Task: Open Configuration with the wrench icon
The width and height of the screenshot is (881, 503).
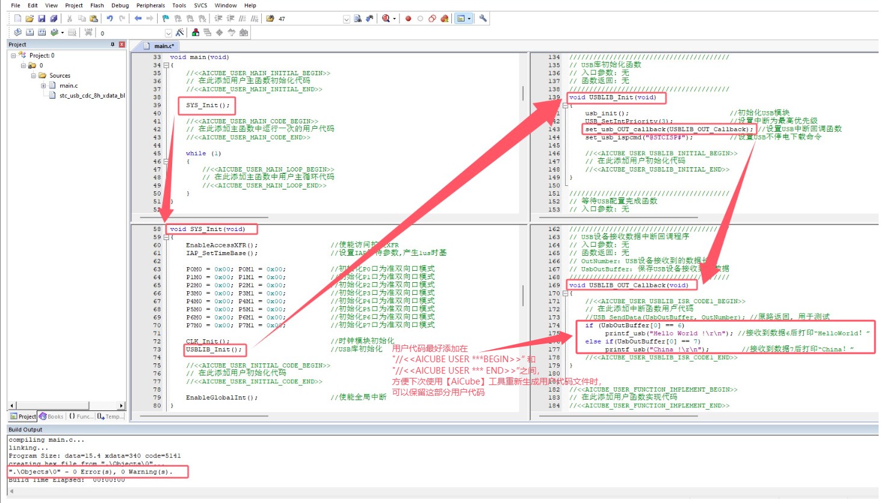Action: [483, 19]
